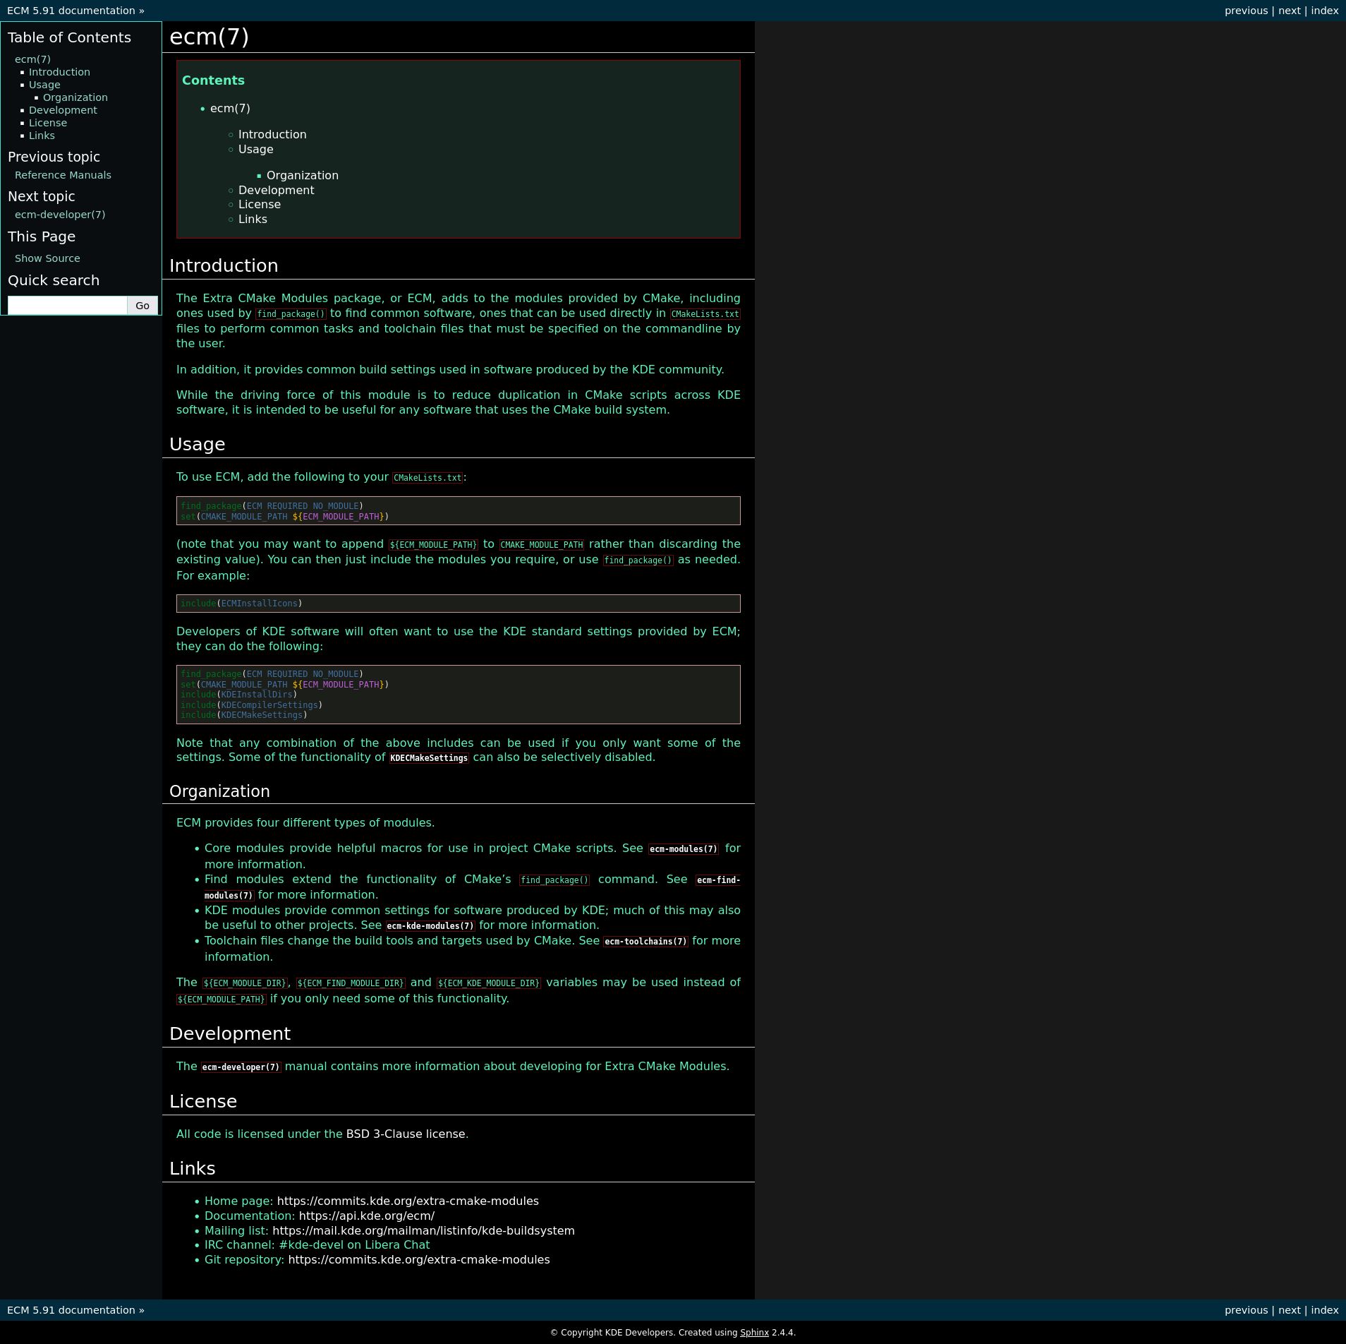Viewport: 1346px width, 1344px height.
Task: Select Links in Contents box
Action: tap(253, 220)
